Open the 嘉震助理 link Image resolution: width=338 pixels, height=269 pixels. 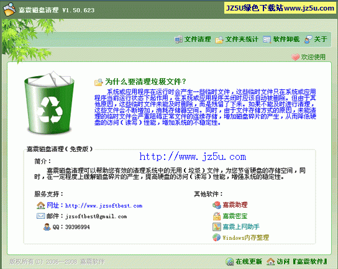pos(235,205)
